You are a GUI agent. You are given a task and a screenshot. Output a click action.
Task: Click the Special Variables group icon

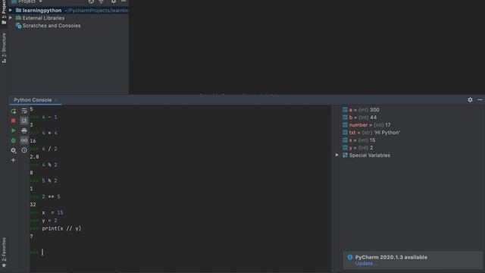click(x=345, y=155)
